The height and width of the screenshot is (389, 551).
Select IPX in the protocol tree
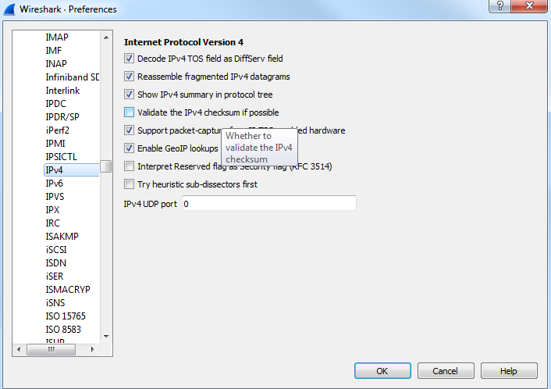(52, 210)
